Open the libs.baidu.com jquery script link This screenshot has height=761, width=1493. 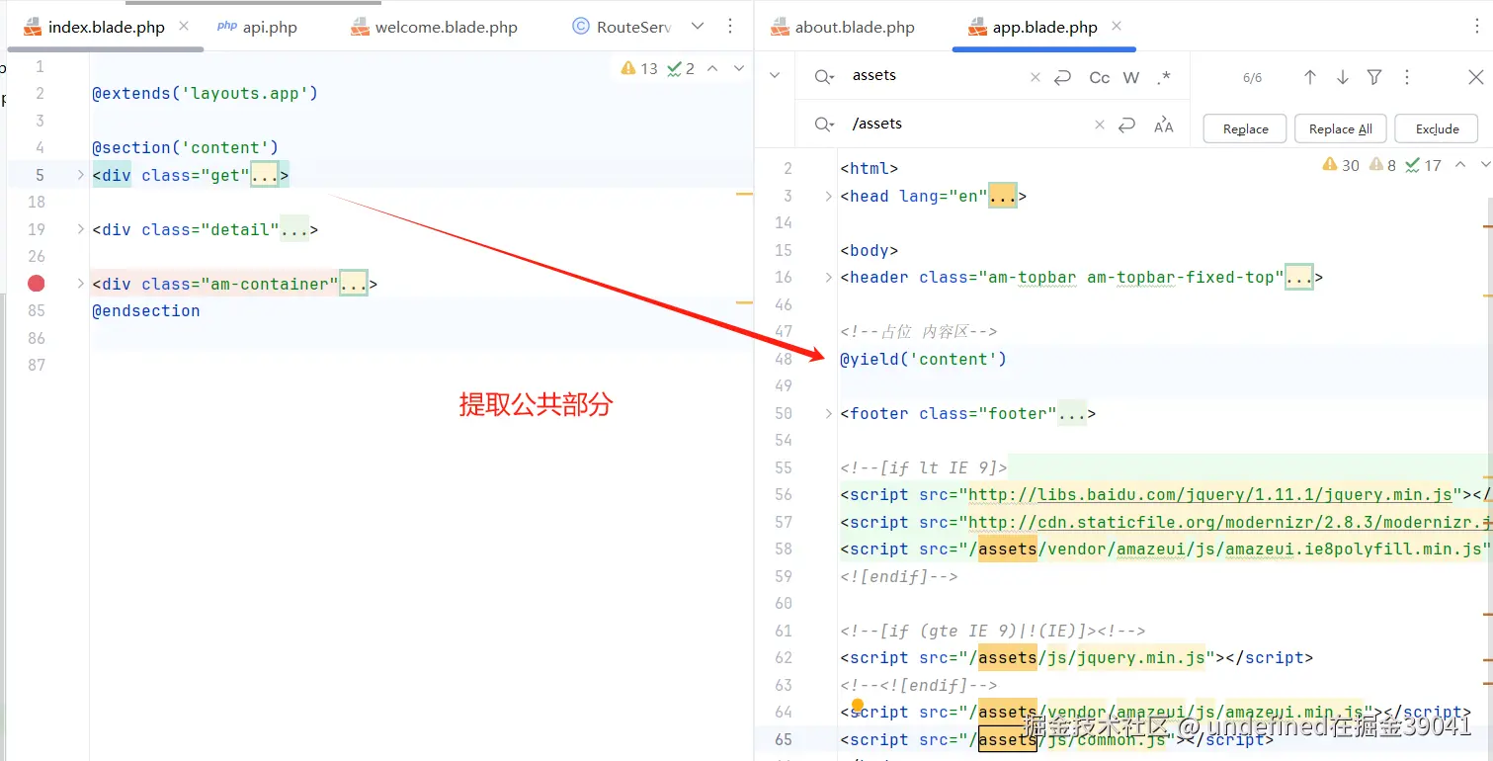coord(1209,494)
